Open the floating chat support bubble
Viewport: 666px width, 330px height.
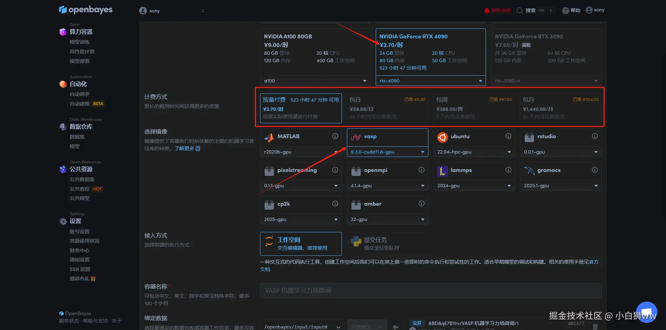647,312
